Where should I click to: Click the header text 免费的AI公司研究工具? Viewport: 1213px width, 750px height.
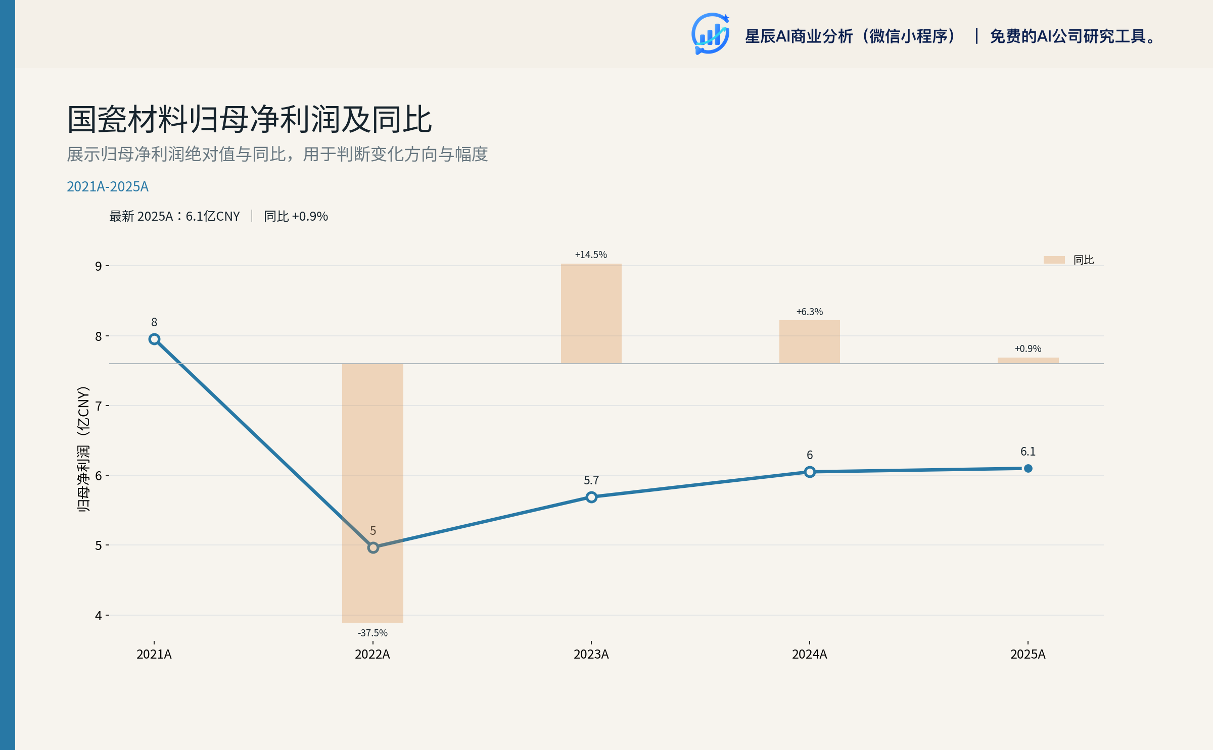(x=1072, y=36)
